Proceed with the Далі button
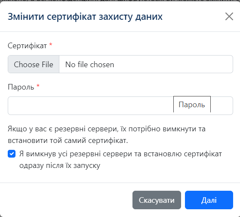This screenshot has height=217, width=240. [209, 200]
